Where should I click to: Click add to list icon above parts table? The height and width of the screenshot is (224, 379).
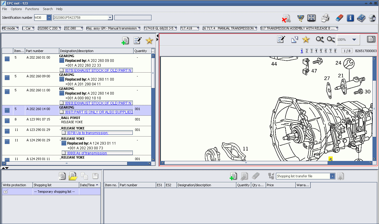(x=125, y=41)
